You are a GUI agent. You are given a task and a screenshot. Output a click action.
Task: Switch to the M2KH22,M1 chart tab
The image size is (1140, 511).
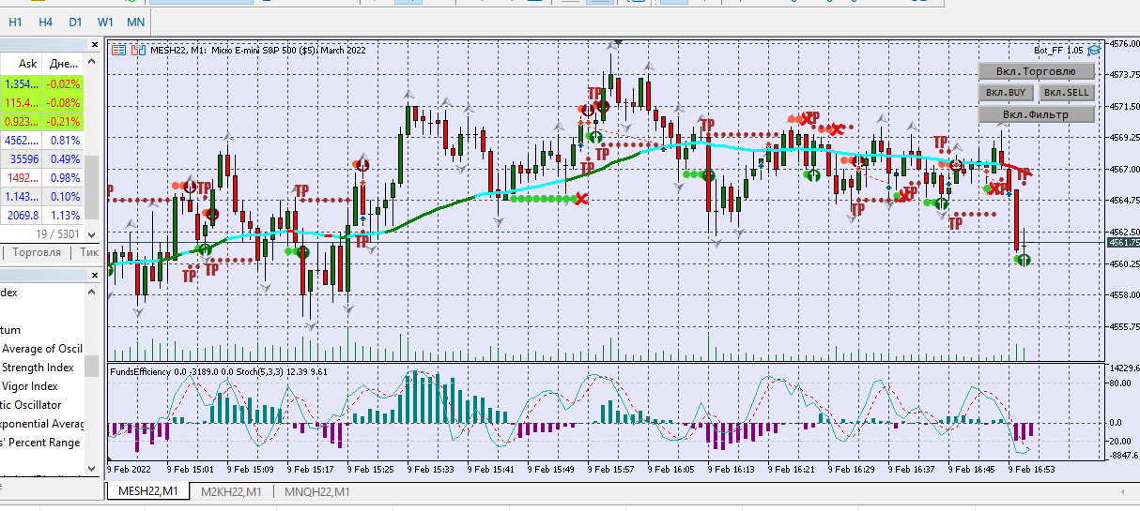[232, 491]
